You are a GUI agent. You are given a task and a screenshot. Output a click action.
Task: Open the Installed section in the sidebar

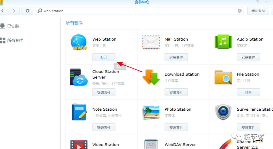point(10,26)
